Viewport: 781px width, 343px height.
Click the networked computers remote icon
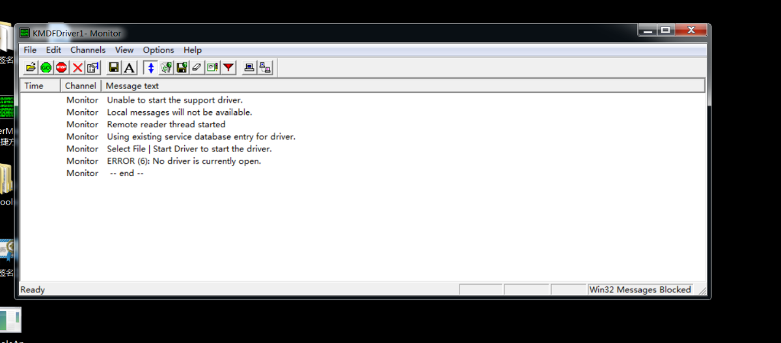coord(265,67)
